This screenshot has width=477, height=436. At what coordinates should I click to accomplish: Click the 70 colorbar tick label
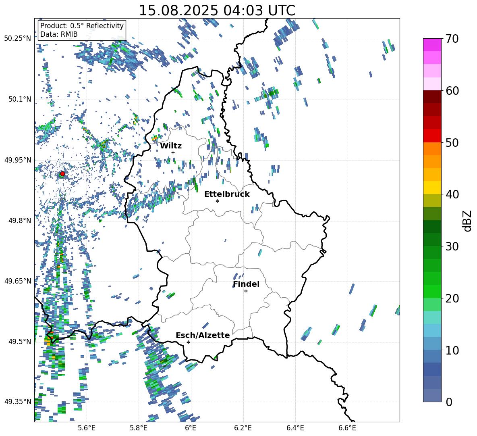(x=452, y=39)
